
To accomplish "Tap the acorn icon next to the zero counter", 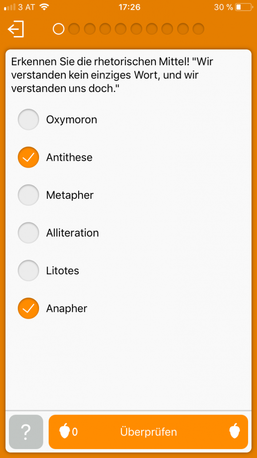I will [x=65, y=432].
